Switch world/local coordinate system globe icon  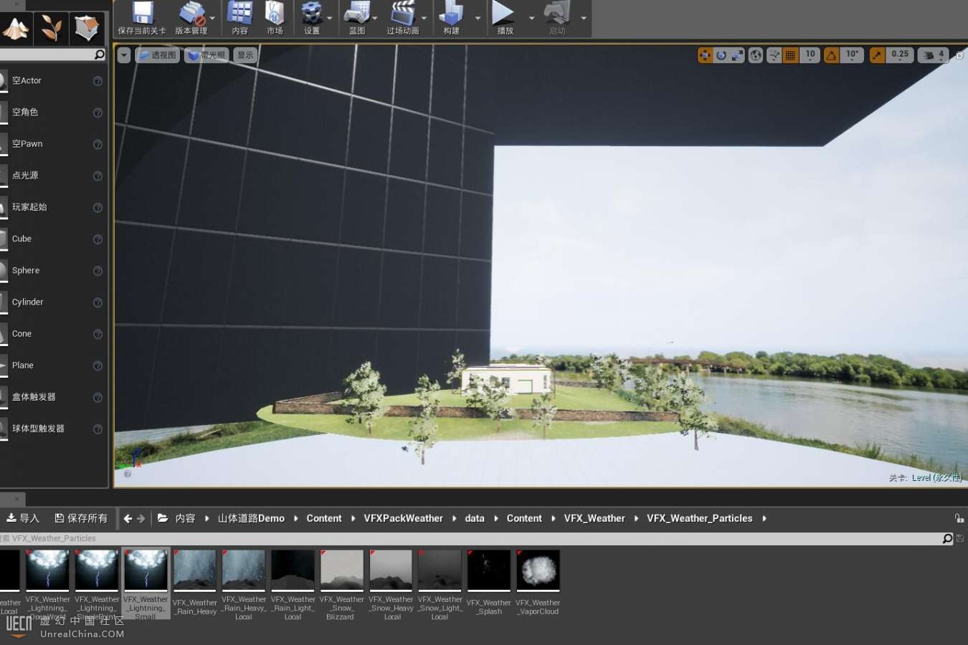[756, 55]
